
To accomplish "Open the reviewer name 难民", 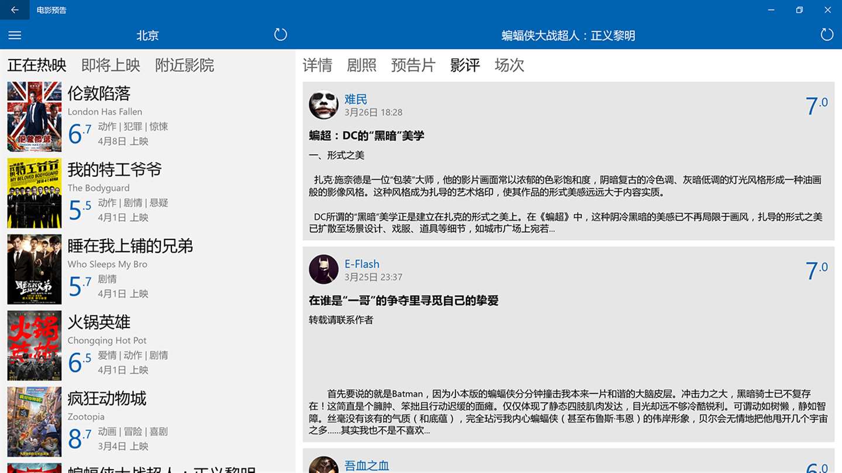I will 356,99.
